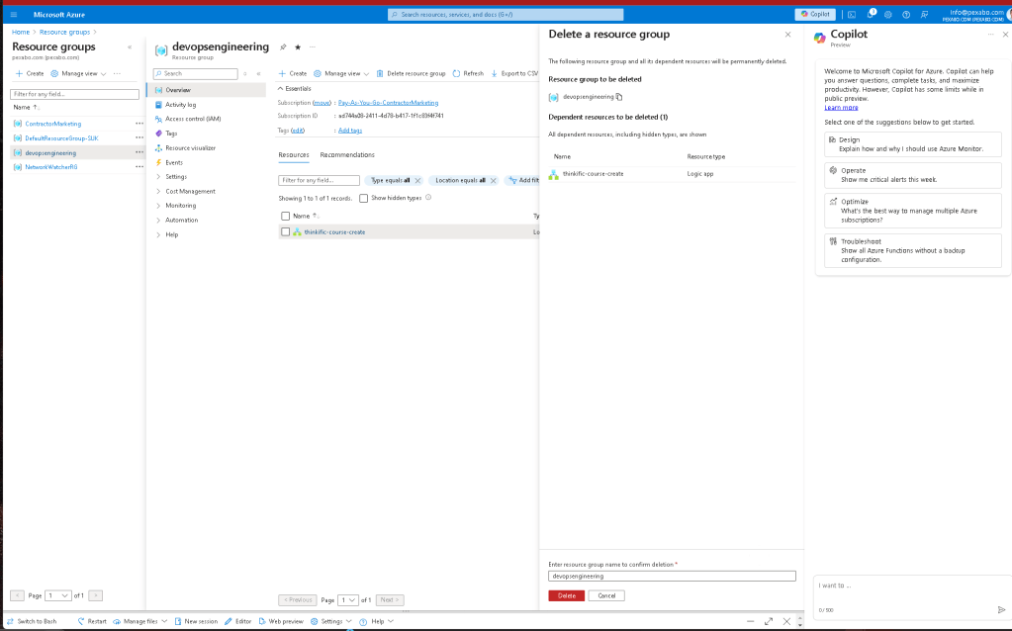Viewport: 1012px width, 631px height.
Task: Open Cloud Shell Manage files dropdown
Action: pyautogui.click(x=140, y=621)
